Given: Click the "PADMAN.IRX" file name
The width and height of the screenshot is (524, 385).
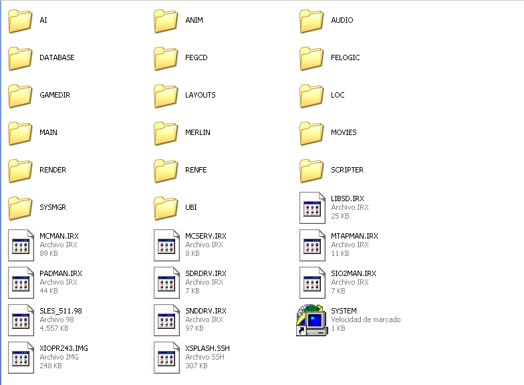Looking at the screenshot, I should [x=60, y=273].
